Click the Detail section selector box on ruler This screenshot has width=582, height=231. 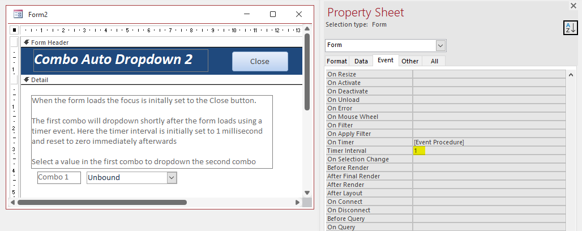(x=14, y=79)
